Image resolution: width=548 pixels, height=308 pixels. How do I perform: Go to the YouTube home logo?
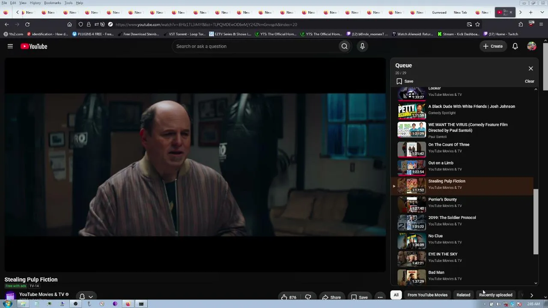(34, 46)
